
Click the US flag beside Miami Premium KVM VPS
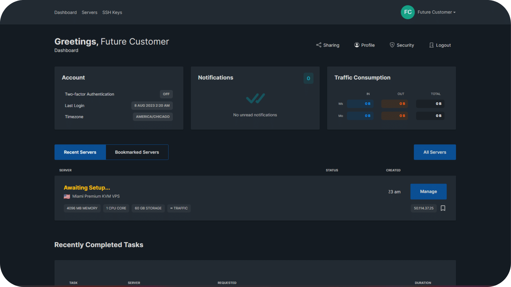pyautogui.click(x=67, y=196)
